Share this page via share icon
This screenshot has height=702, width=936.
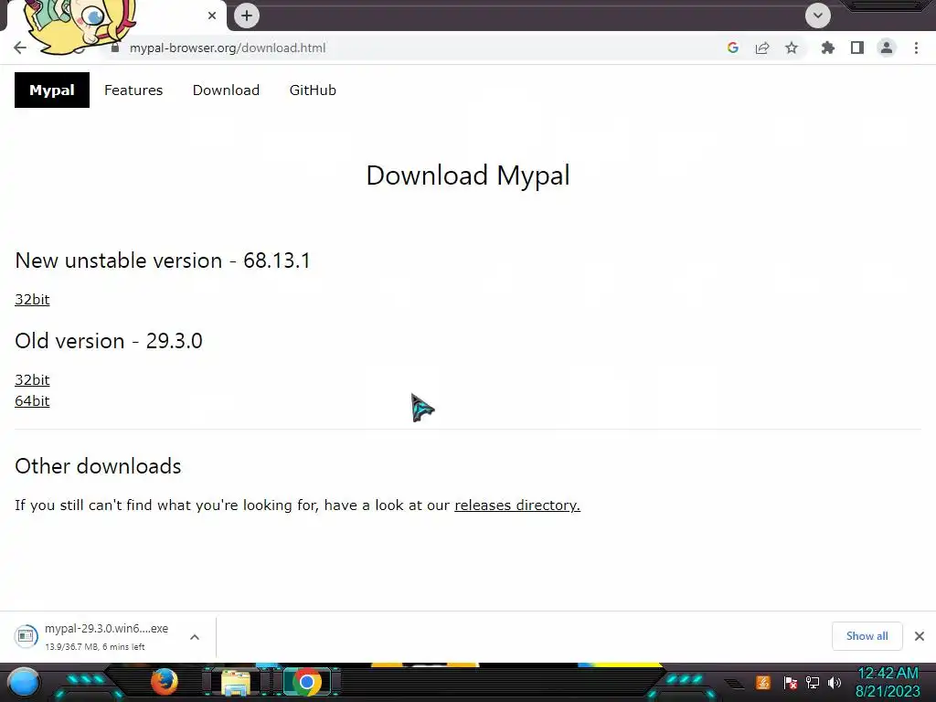762,48
